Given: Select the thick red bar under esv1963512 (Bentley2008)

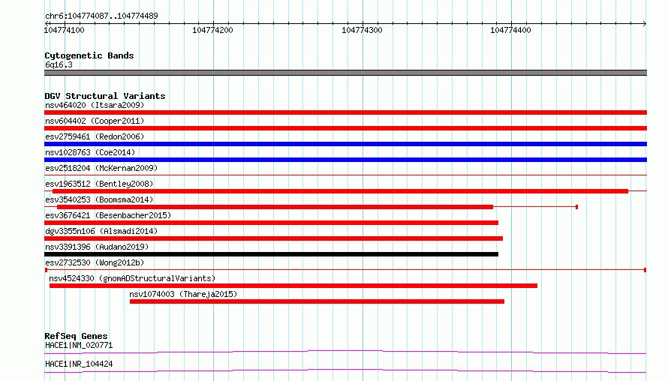Looking at the screenshot, I should point(341,191).
